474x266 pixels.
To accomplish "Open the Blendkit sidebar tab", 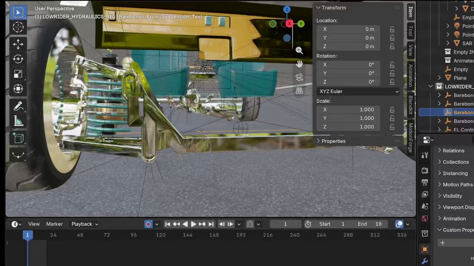I will [x=410, y=105].
